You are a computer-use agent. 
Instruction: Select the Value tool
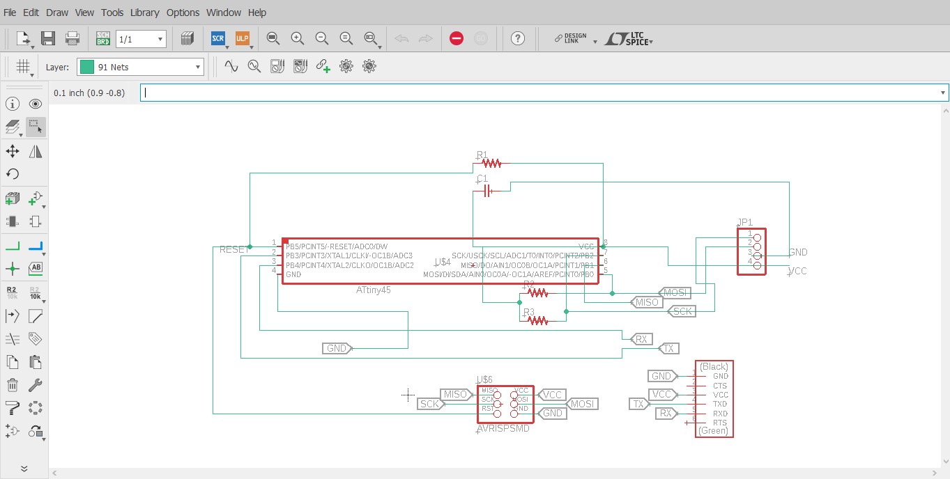(x=36, y=292)
